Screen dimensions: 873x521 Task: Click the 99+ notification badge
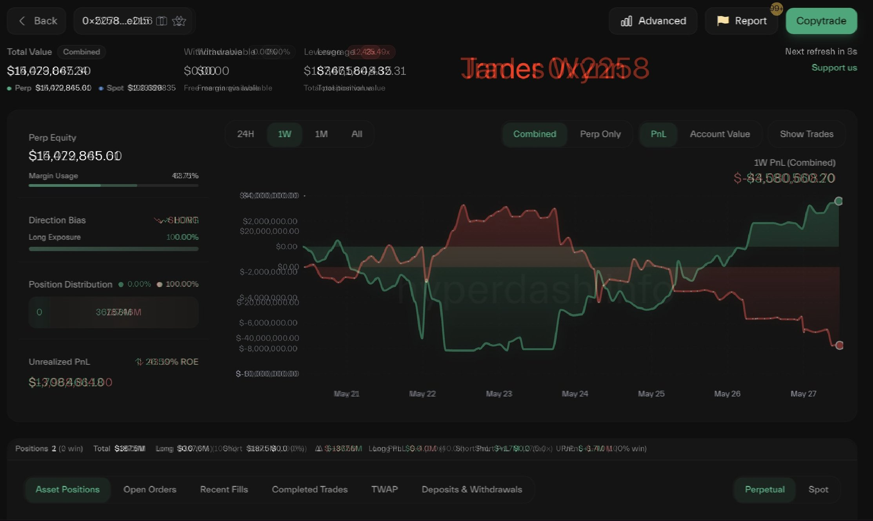pos(776,9)
